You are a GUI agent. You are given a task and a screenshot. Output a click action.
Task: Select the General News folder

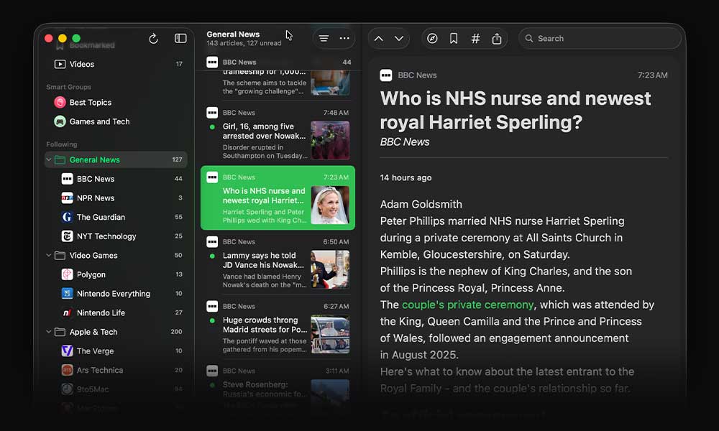pyautogui.click(x=116, y=159)
